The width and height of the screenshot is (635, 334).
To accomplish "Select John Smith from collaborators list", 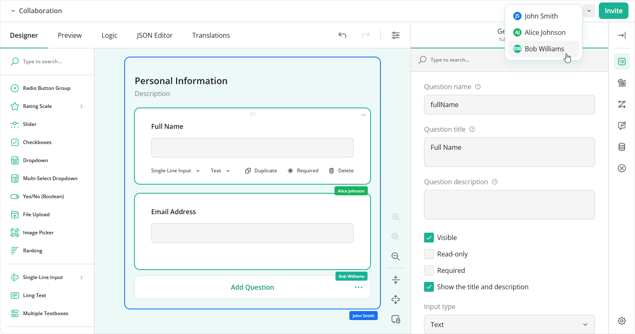I will (544, 16).
